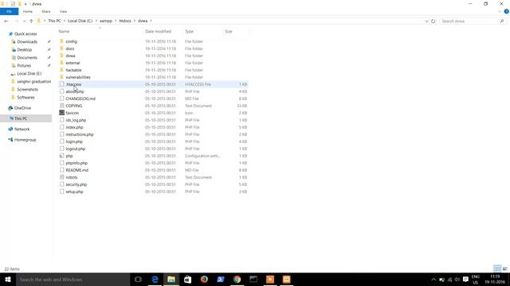Image resolution: width=510 pixels, height=286 pixels.
Task: Open the Home ribbon tab
Action: coord(28,12)
